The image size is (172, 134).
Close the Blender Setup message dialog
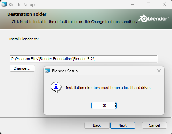[159, 71]
